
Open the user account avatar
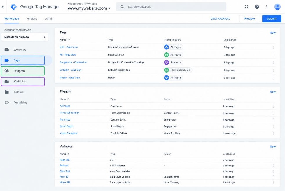click(277, 7)
